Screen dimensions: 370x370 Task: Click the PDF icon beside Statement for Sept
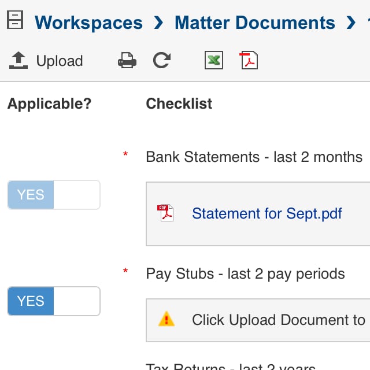click(166, 213)
